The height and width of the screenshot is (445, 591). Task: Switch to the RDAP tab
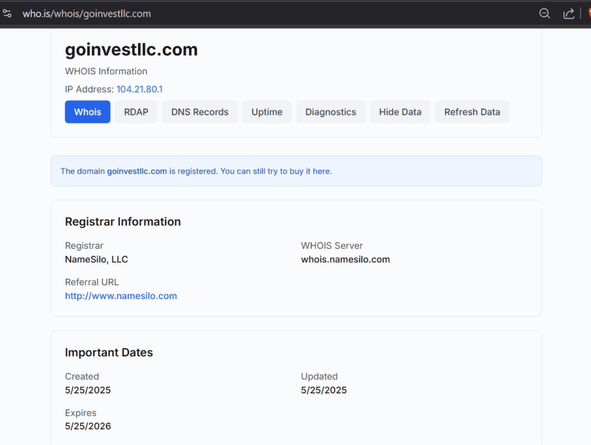(136, 112)
